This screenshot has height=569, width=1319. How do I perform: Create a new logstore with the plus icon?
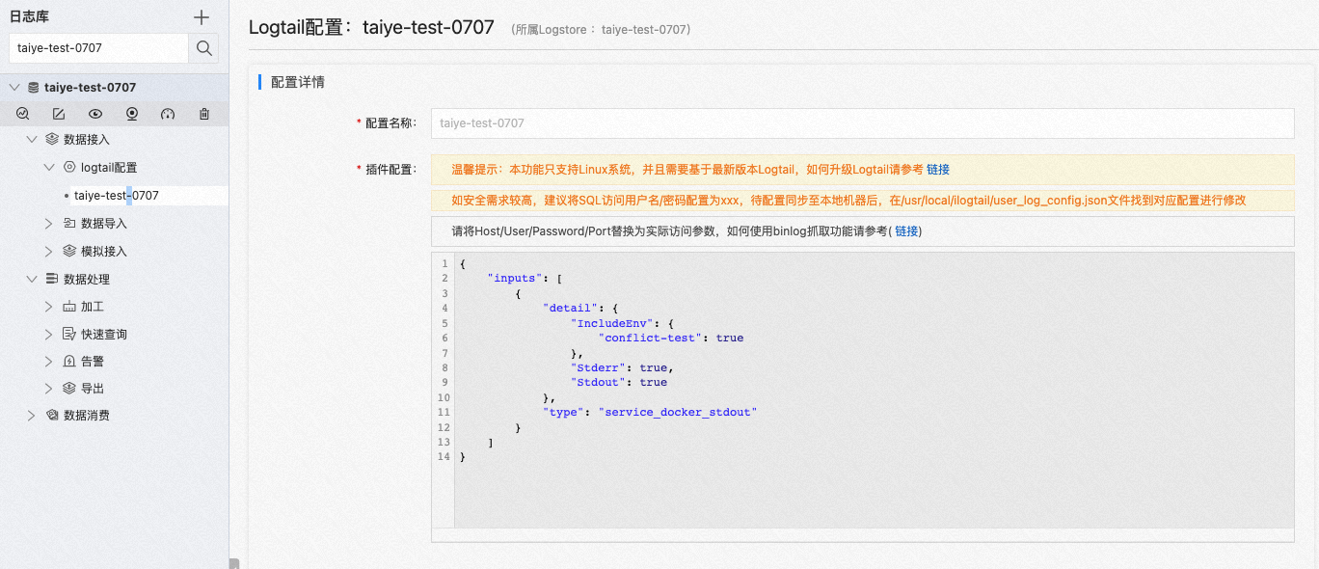click(x=201, y=16)
